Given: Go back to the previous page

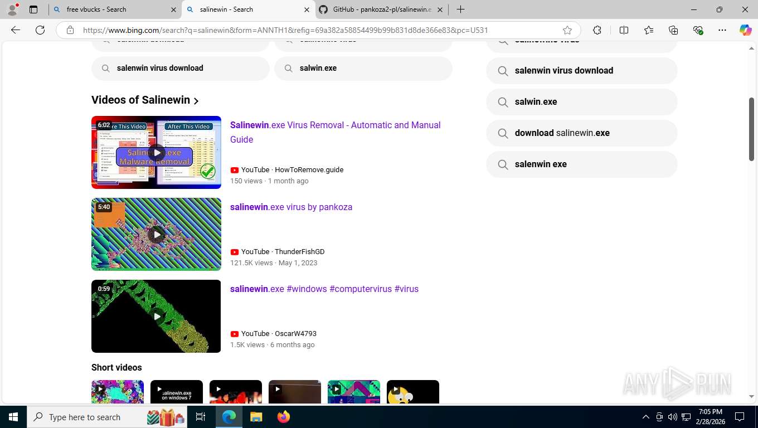Looking at the screenshot, I should [16, 30].
